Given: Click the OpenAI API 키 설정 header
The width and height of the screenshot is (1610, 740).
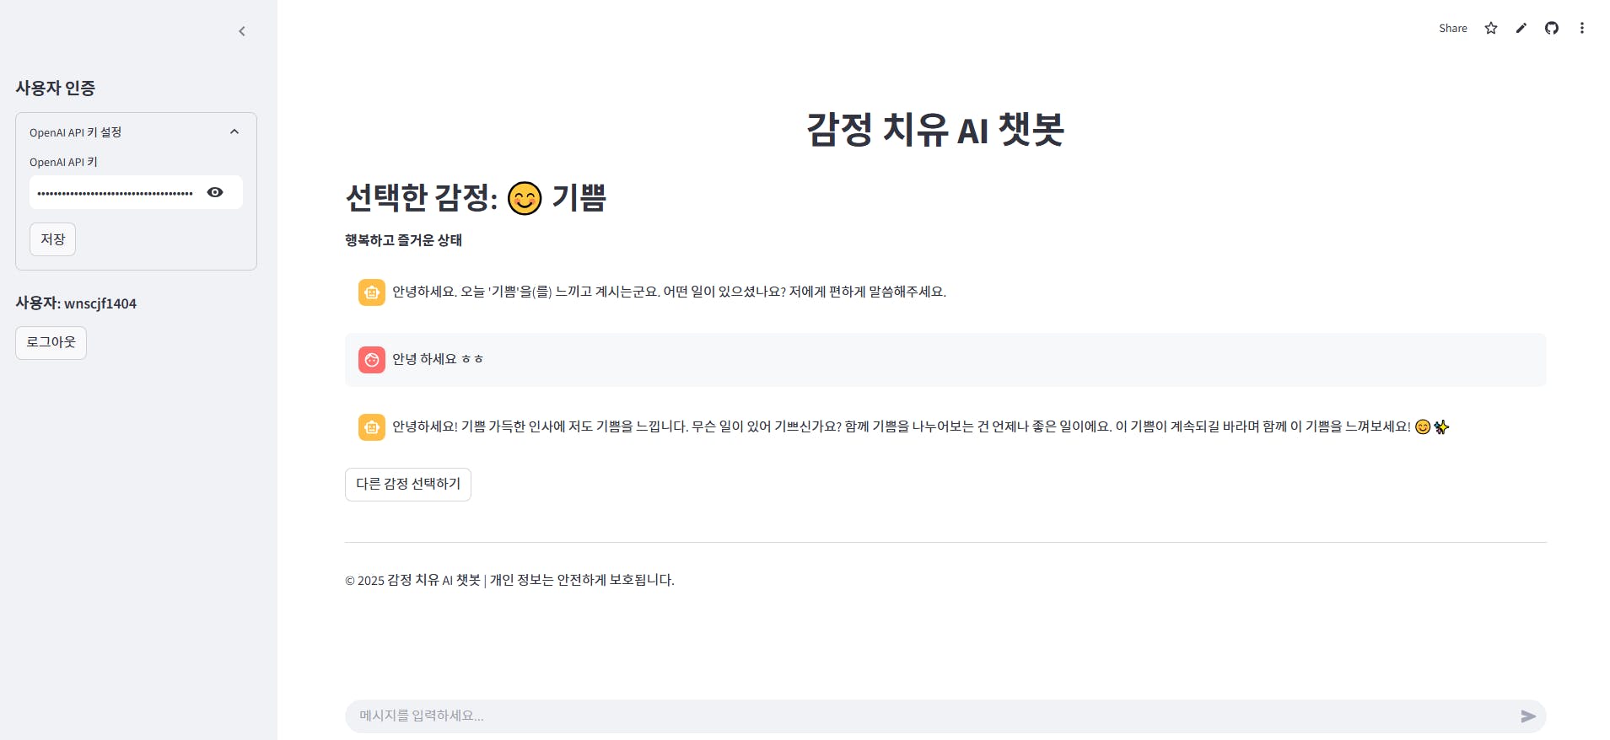Looking at the screenshot, I should (x=136, y=132).
